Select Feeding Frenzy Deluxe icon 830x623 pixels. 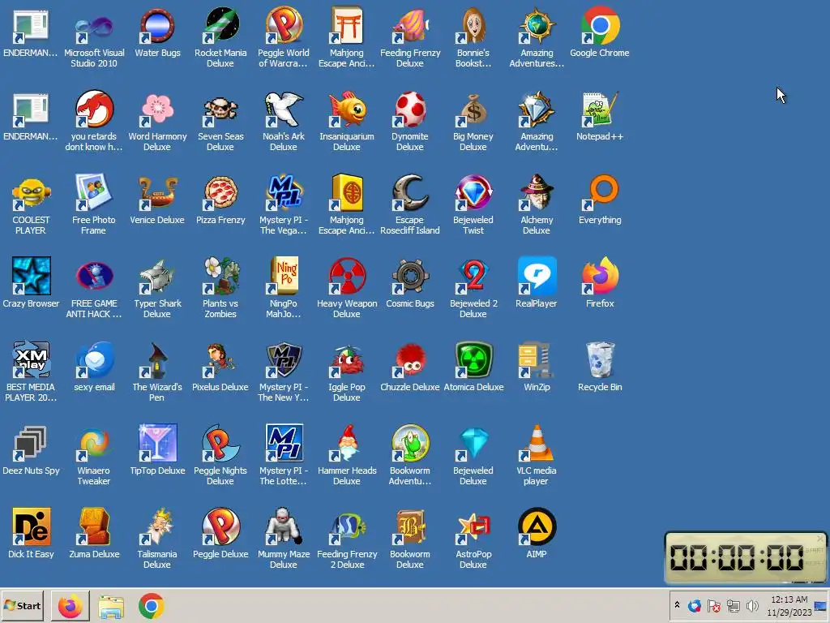[x=410, y=27]
